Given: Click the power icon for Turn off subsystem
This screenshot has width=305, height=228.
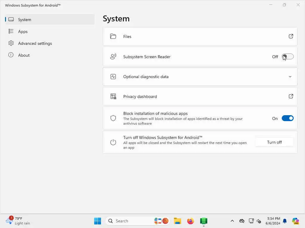Looking at the screenshot, I should (113, 142).
